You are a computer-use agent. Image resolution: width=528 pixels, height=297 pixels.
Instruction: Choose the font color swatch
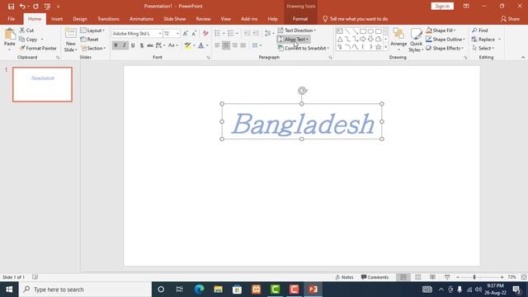point(201,45)
